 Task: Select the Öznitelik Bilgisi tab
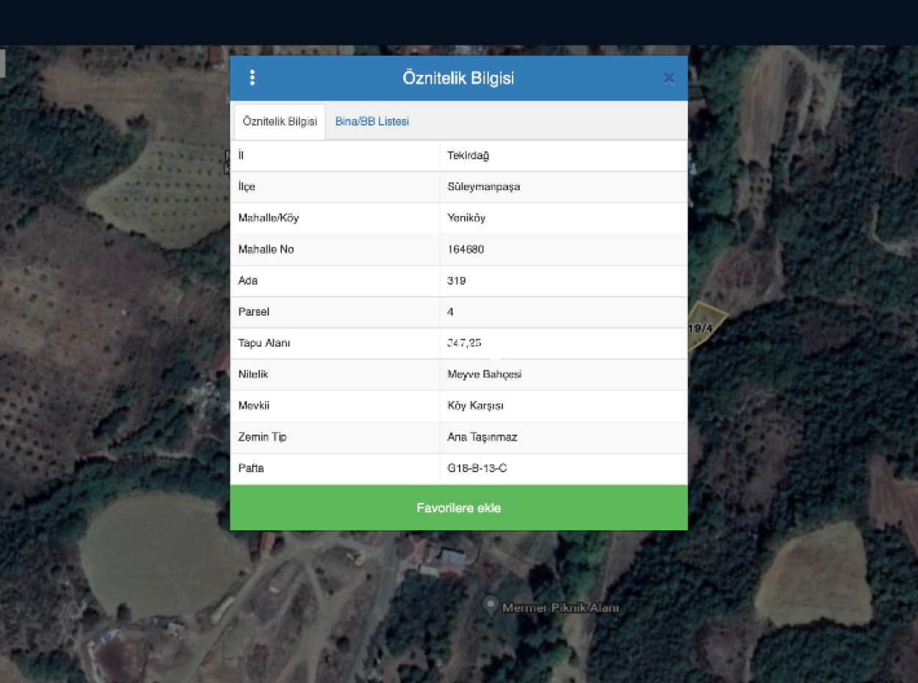pyautogui.click(x=280, y=122)
